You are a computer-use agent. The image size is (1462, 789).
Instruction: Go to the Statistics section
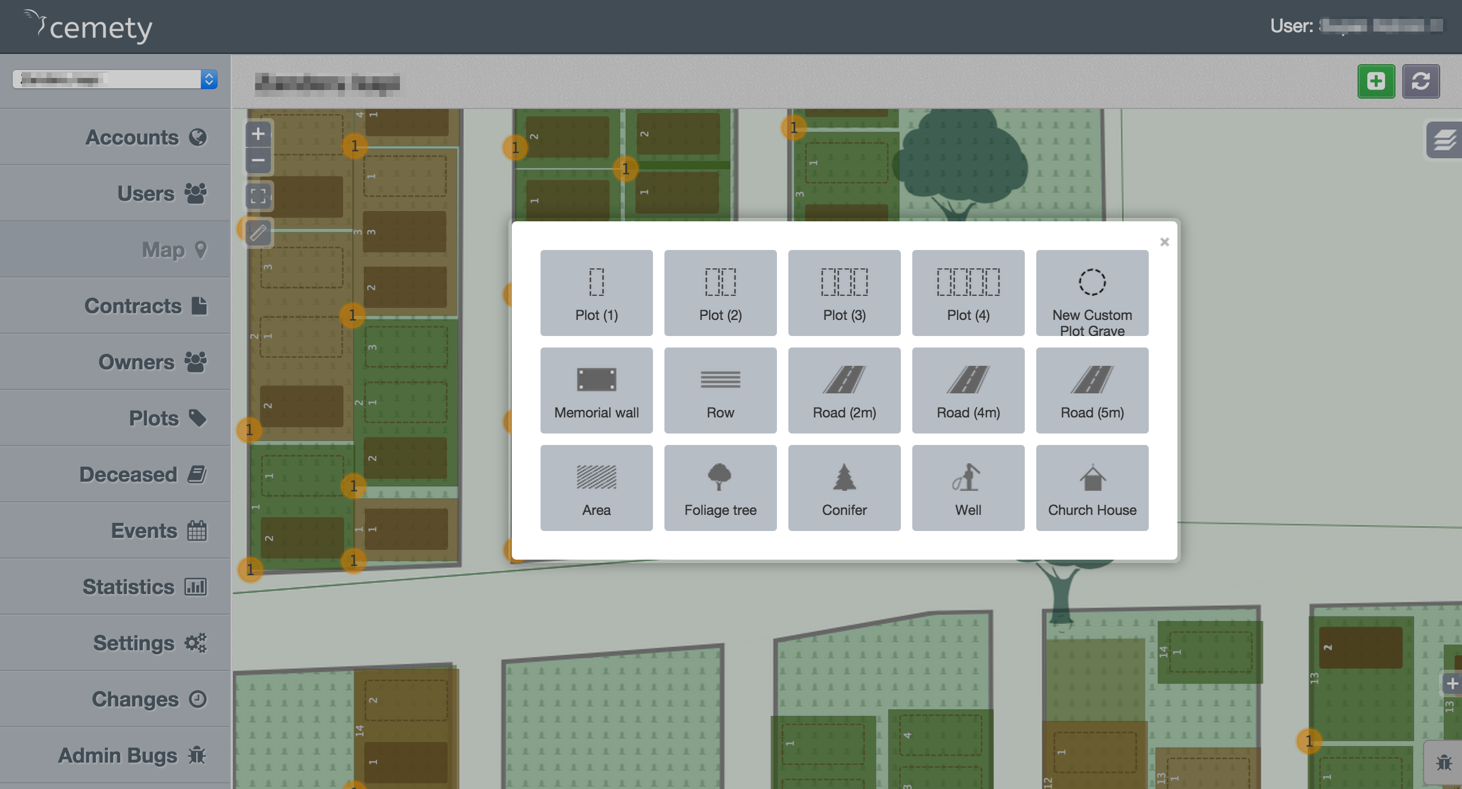(144, 587)
